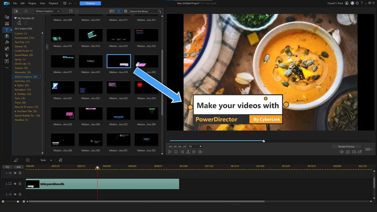377x212 pixels.
Task: Click the more rooms ellipsis icon
Action: pos(7,67)
